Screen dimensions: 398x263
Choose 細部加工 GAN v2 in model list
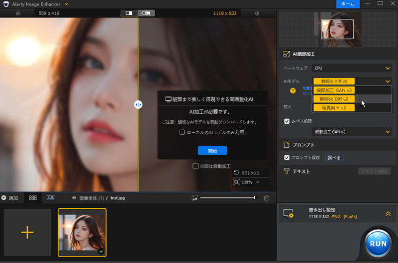(x=334, y=90)
